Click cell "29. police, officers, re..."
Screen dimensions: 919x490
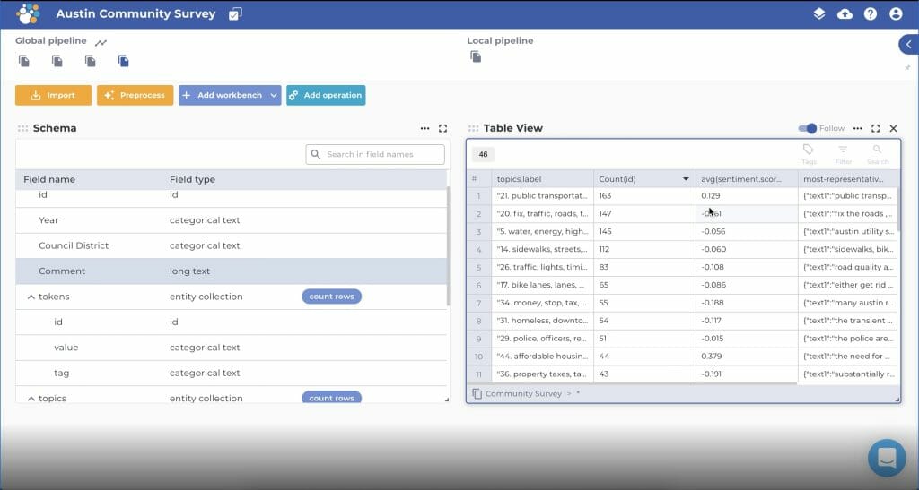point(542,339)
